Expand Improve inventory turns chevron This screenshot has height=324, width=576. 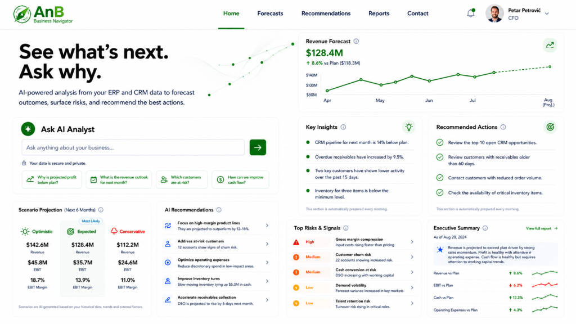pos(267,281)
